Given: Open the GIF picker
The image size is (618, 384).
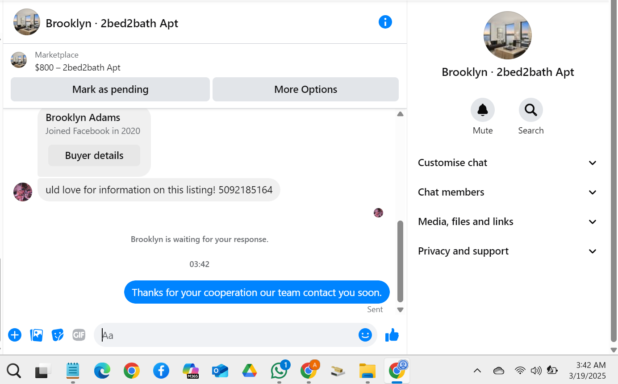Looking at the screenshot, I should point(79,335).
